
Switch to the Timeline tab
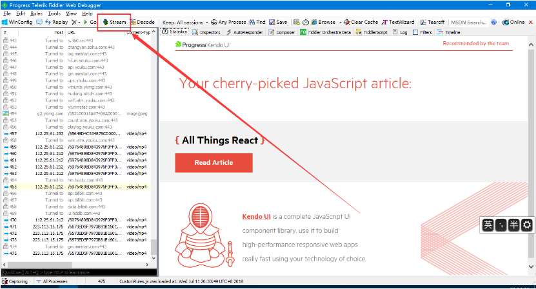click(x=448, y=32)
